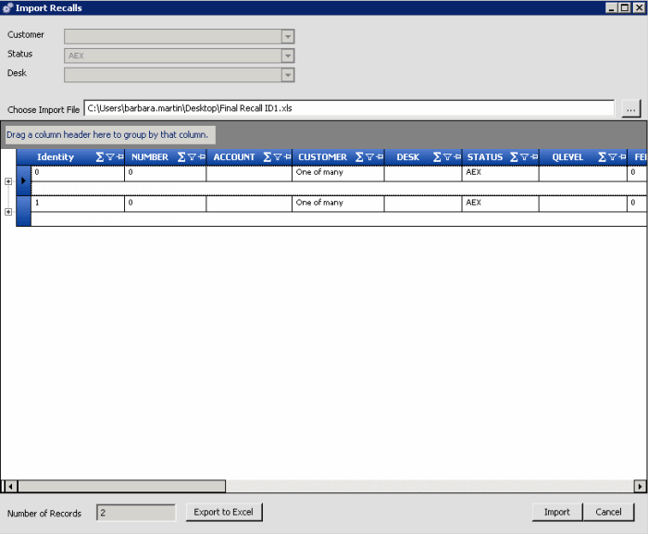This screenshot has height=534, width=648.
Task: Open the Status dropdown showing AEX
Action: [288, 56]
